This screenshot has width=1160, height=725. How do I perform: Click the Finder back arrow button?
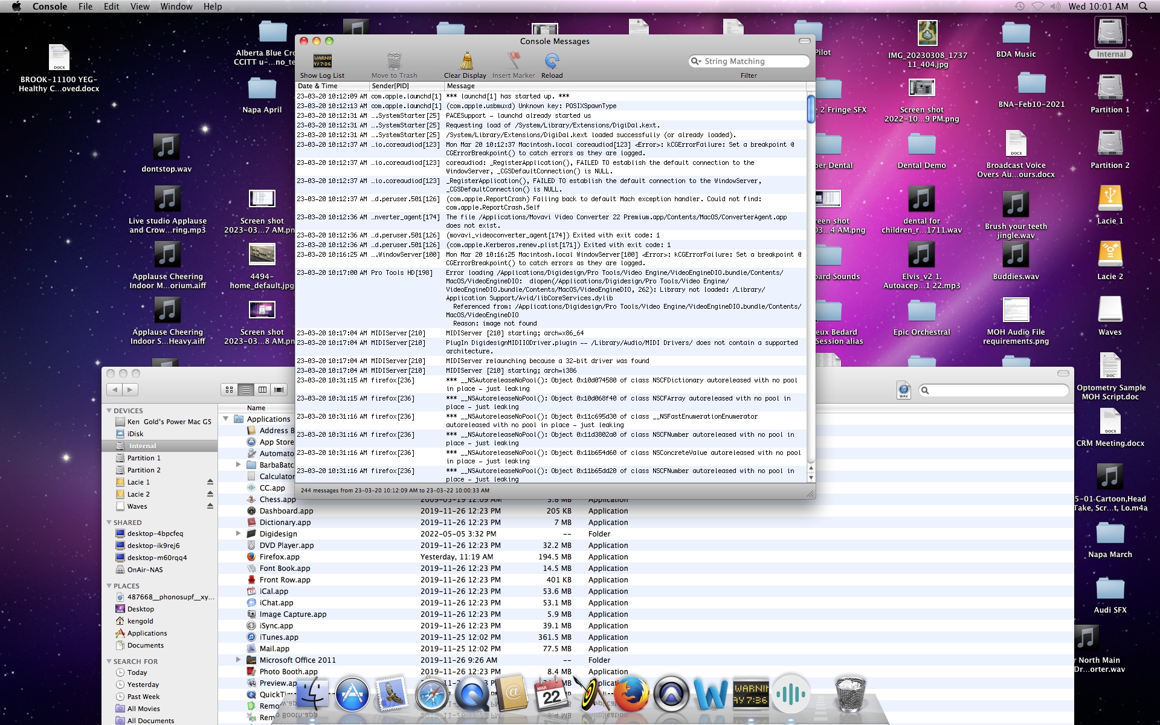pos(114,390)
